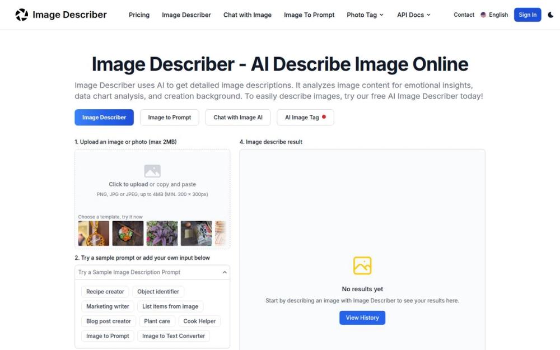Click the 'Try a sample prompt or add your own input below' label
This screenshot has width=560, height=350.
click(142, 258)
